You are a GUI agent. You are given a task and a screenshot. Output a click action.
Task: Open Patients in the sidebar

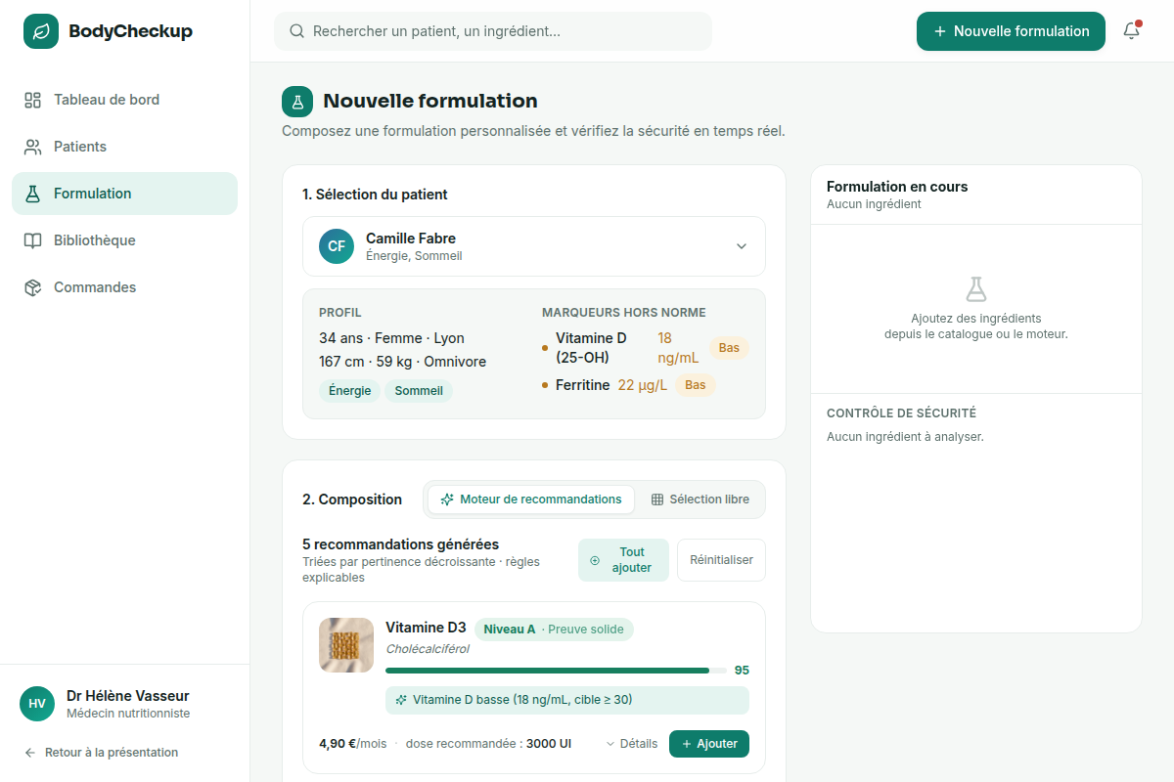[x=124, y=147]
